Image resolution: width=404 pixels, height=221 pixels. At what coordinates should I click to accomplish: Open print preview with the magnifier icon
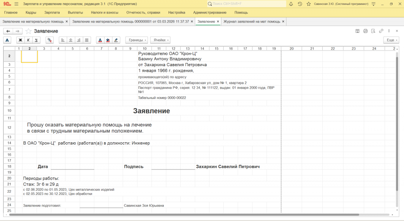click(x=373, y=31)
